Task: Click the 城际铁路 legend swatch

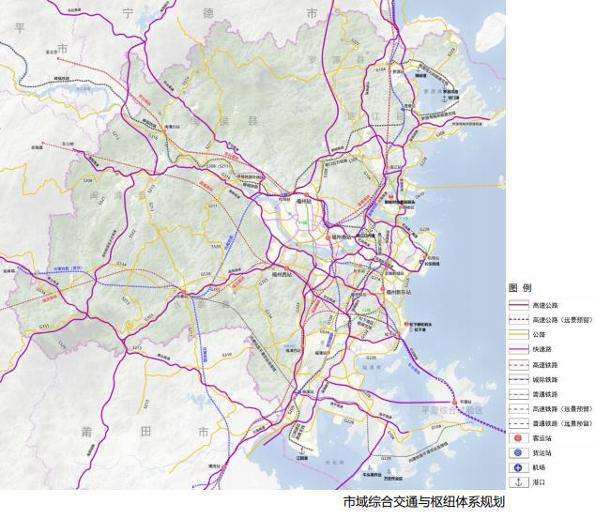Action: coord(518,379)
